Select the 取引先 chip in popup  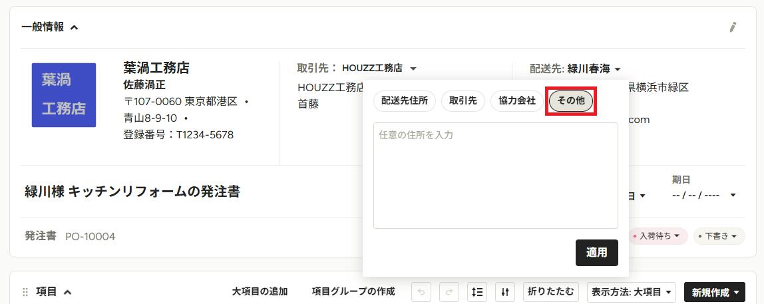[463, 101]
